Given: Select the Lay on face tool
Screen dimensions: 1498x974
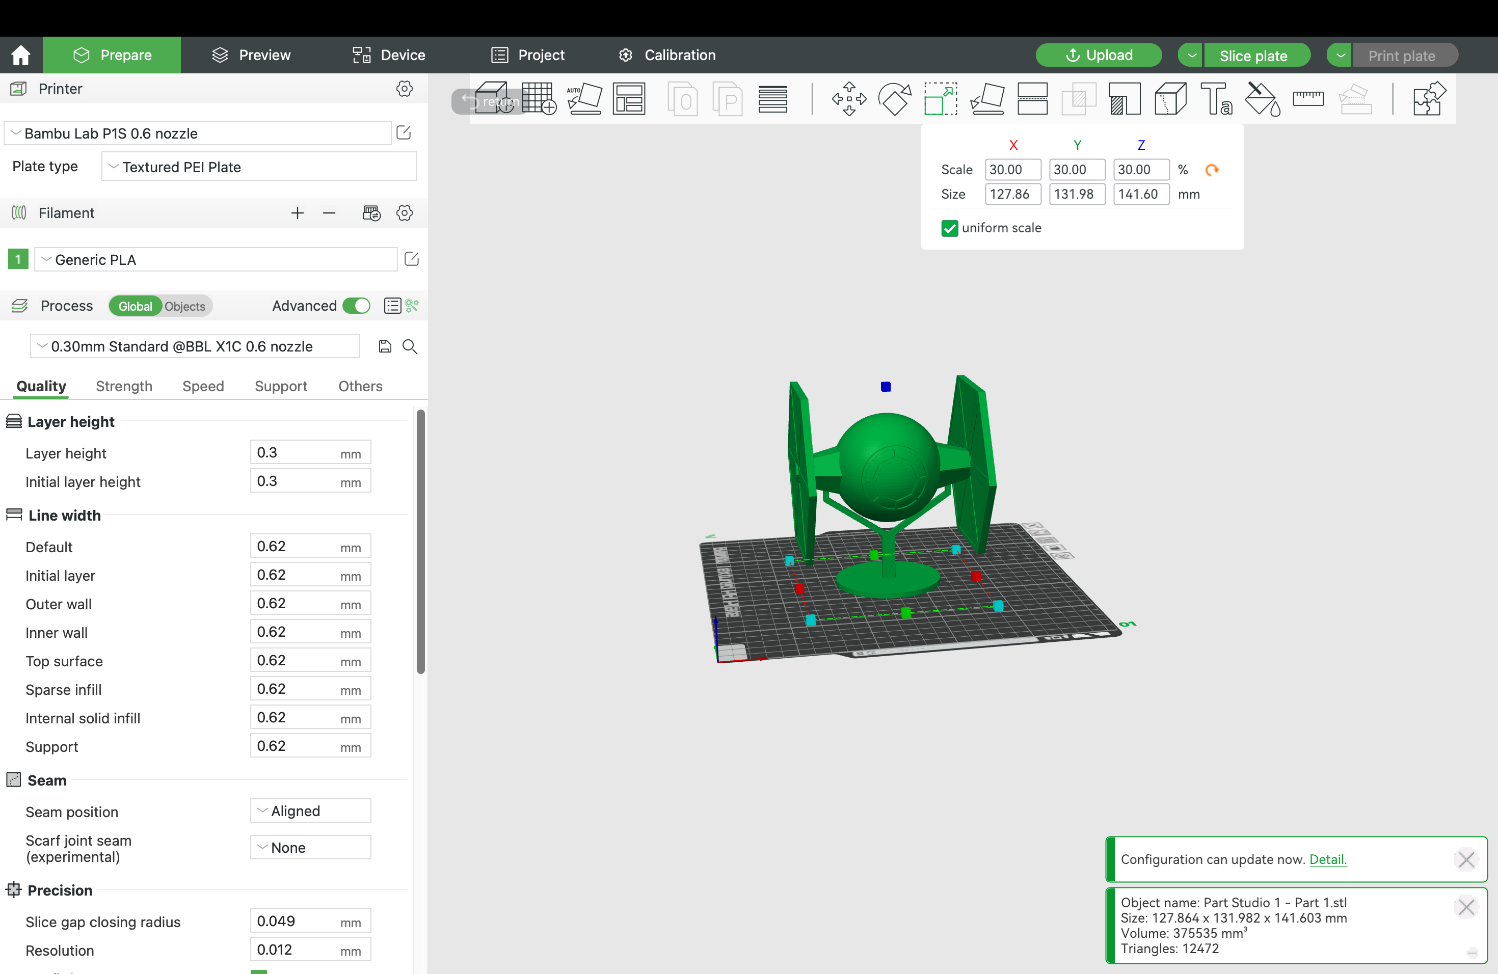Looking at the screenshot, I should tap(987, 99).
